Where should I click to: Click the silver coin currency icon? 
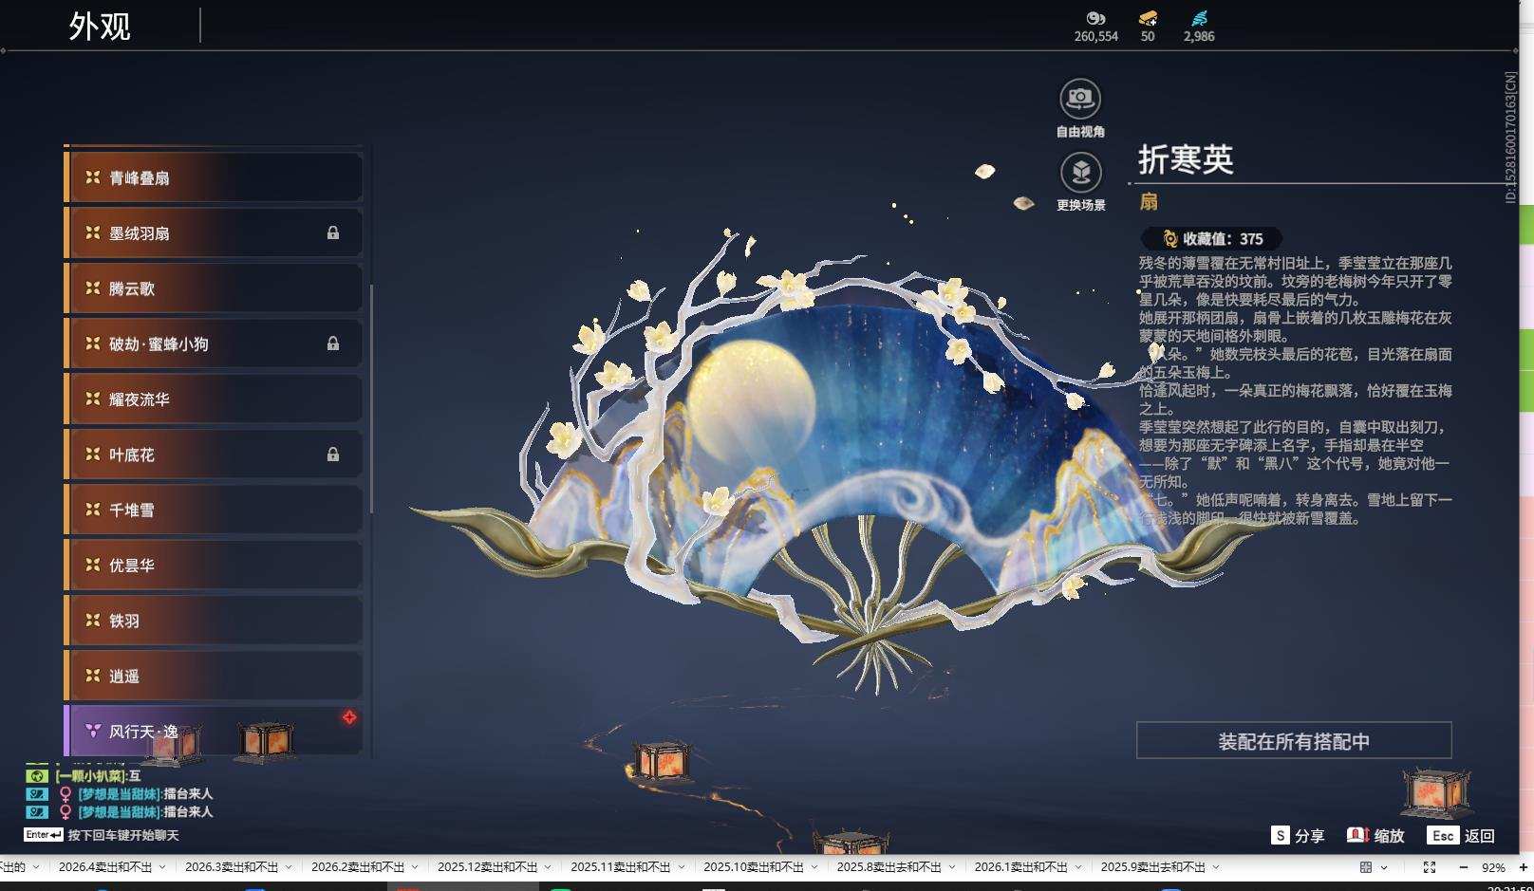(1095, 18)
